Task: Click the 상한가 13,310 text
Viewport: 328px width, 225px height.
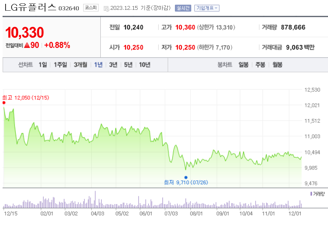Action: tap(216, 27)
